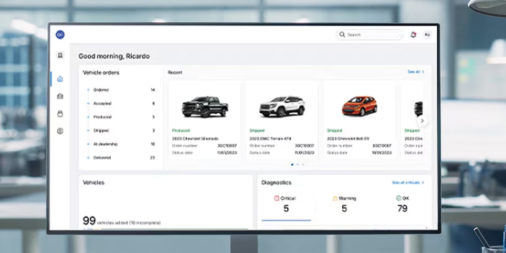Open the orange Chevrolet Bolt EV thumbnail
Image resolution: width=506 pixels, height=253 pixels.
point(359,106)
